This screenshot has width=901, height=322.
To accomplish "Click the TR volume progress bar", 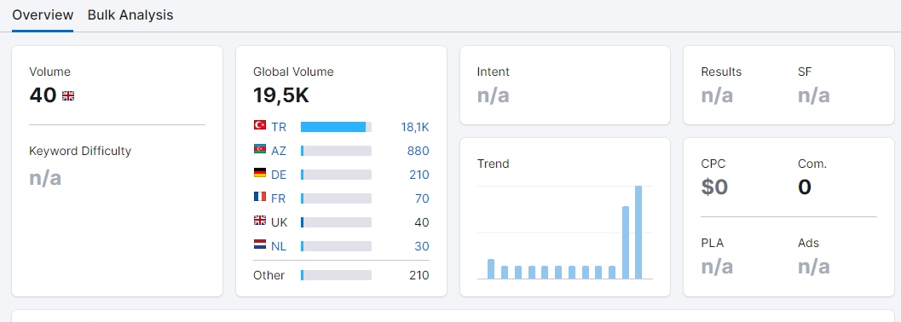I will point(336,127).
